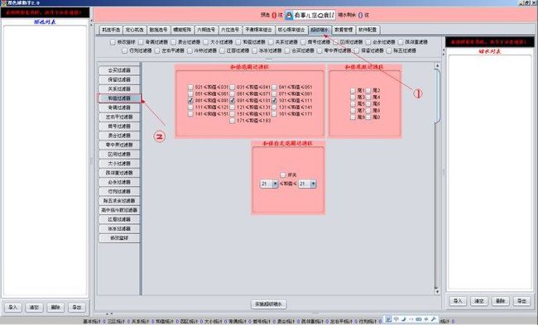Open 合买过滤器 in the left filter list

tap(119, 70)
